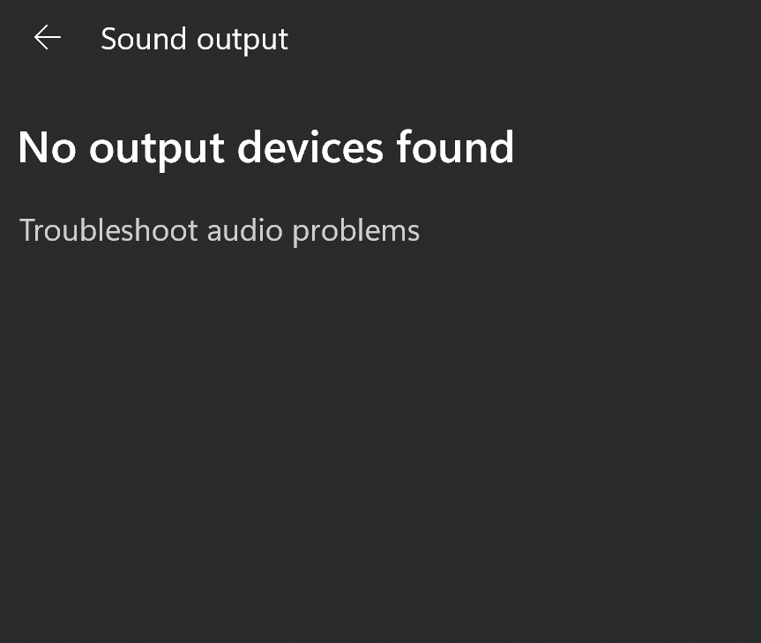Click the back arrow icon
The height and width of the screenshot is (643, 761).
(x=48, y=37)
